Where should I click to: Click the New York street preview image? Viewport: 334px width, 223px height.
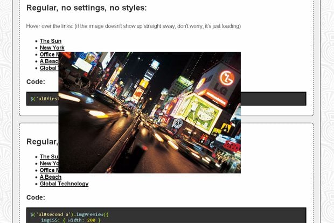(149, 113)
